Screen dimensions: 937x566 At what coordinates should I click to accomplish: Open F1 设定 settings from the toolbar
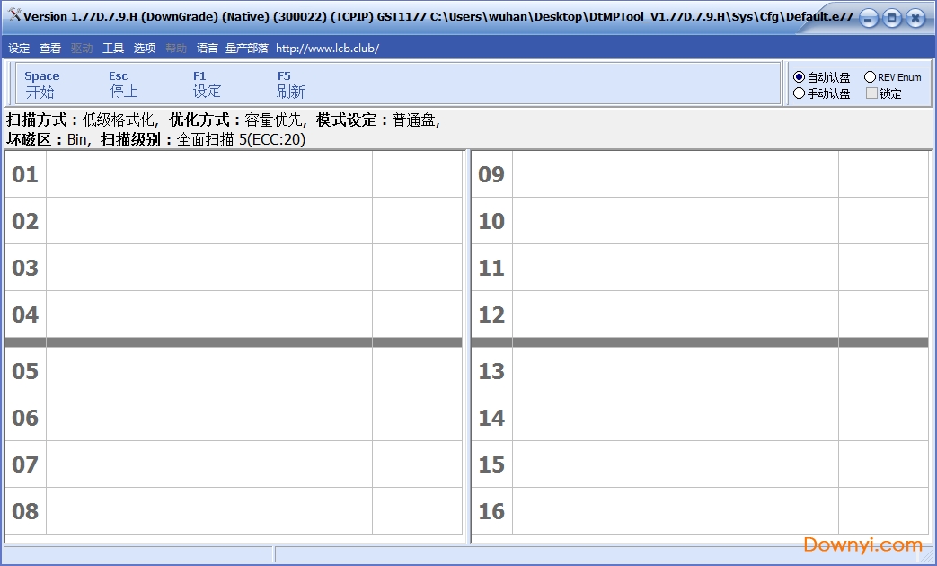[x=206, y=84]
